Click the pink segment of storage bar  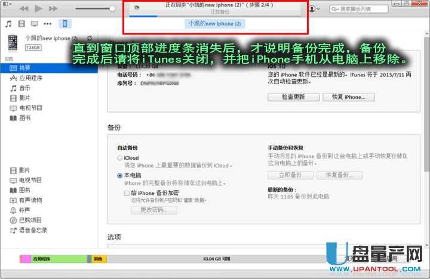coord(26,259)
